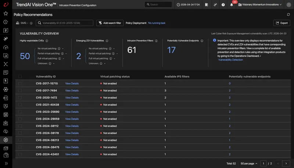
Task: Open the Vulnerability Detection link
Action: point(230,60)
